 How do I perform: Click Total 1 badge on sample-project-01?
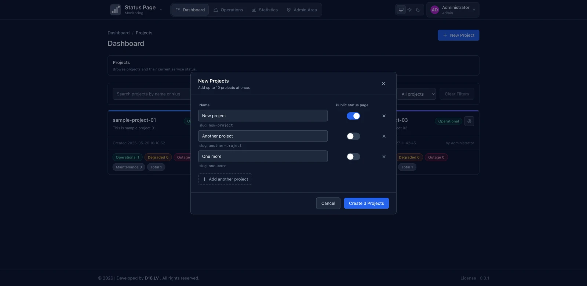tap(156, 167)
